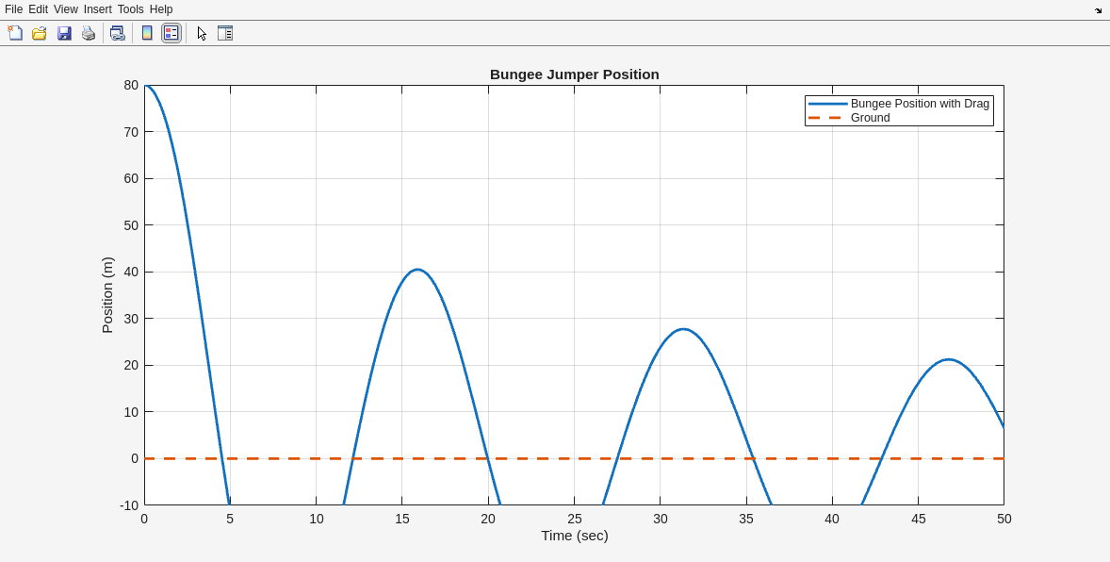Viewport: 1110px width, 562px height.
Task: Click the 'Ground' legend entry text
Action: click(x=870, y=118)
